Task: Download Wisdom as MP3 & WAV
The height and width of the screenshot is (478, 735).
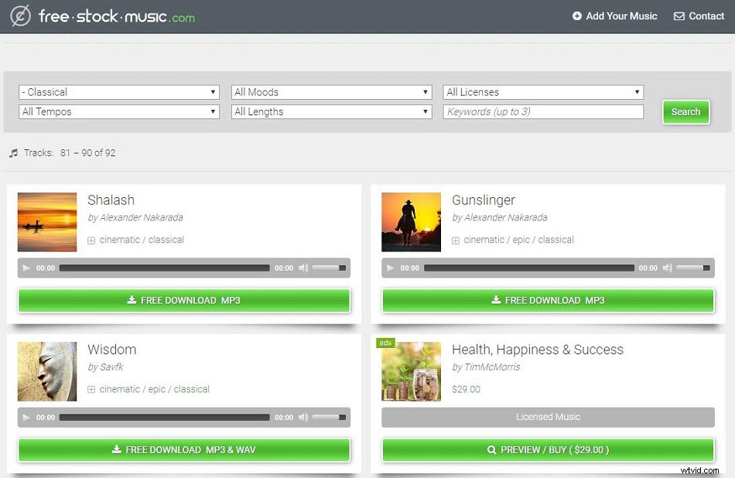Action: 183,450
